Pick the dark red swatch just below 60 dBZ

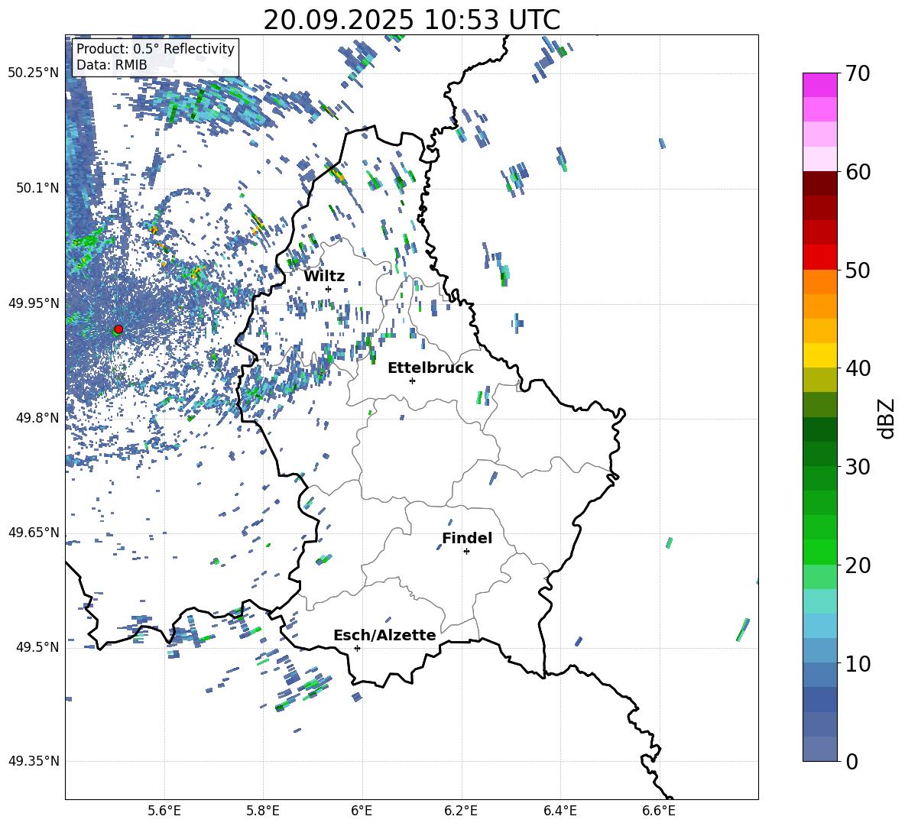click(819, 183)
